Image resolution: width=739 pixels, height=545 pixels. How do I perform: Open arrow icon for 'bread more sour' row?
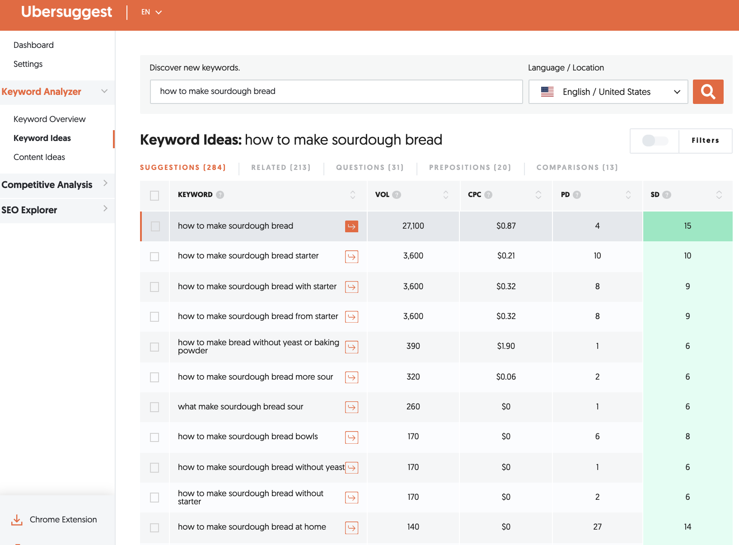click(x=351, y=377)
